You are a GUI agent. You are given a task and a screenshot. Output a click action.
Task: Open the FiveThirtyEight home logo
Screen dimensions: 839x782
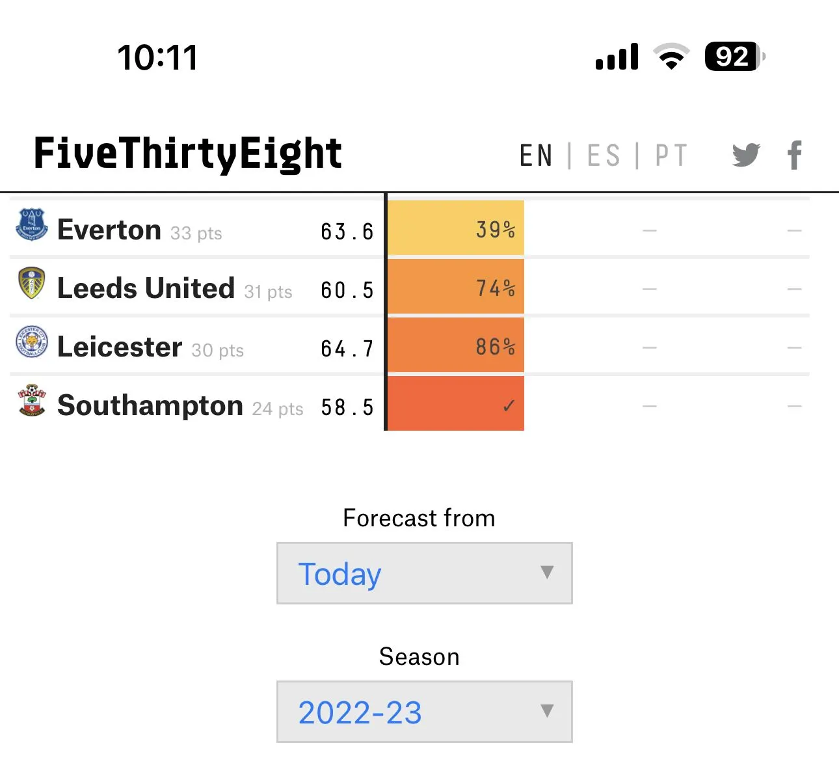pos(187,154)
